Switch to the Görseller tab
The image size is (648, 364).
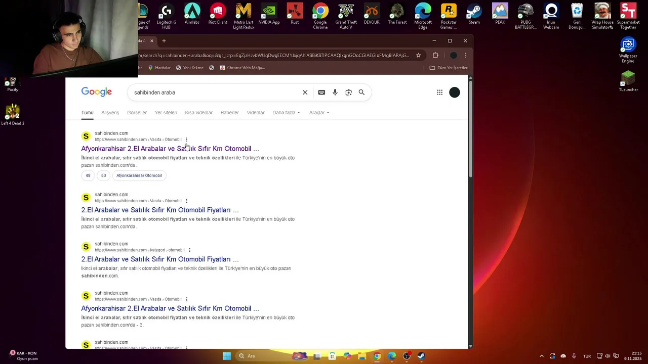[137, 113]
